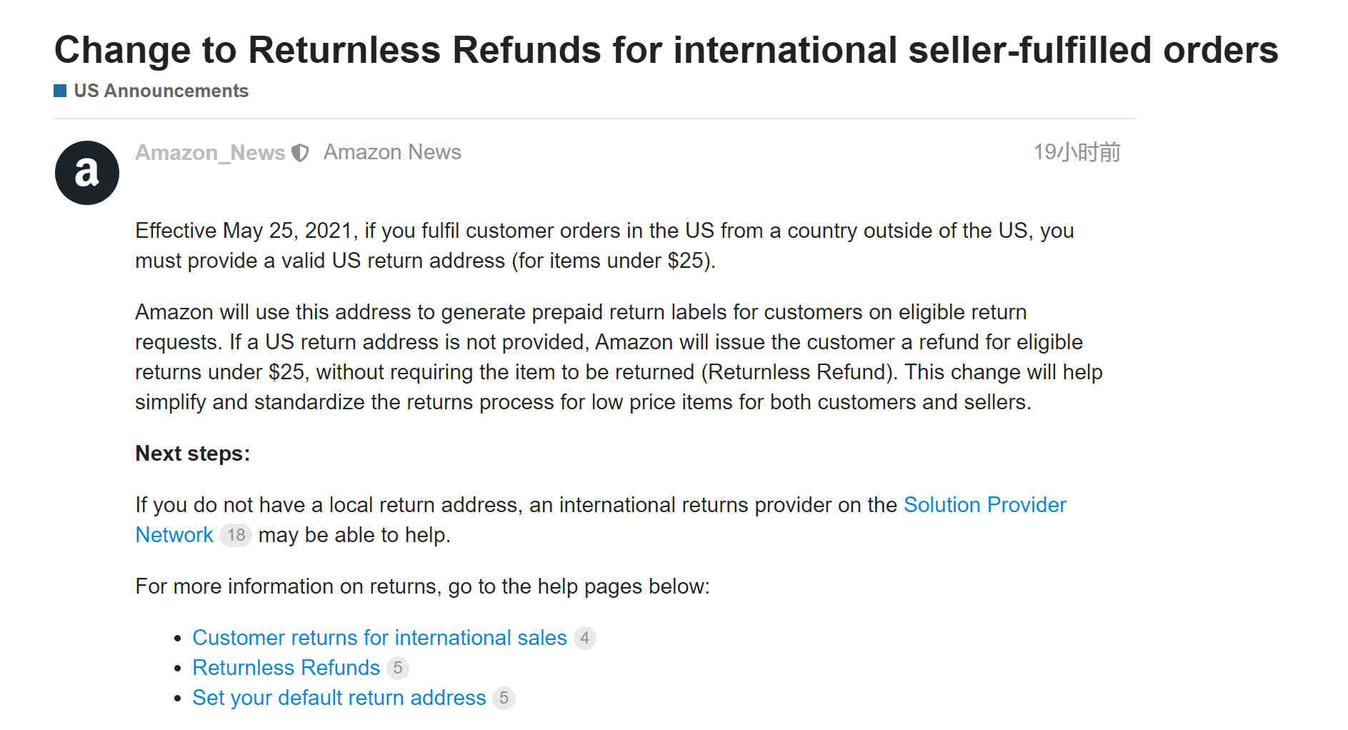Viewport: 1348px width, 730px height.
Task: Open the Returnless Refunds help page
Action: click(286, 668)
